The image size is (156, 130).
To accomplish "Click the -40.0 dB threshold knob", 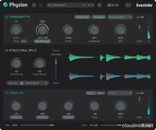I will coord(42,30).
